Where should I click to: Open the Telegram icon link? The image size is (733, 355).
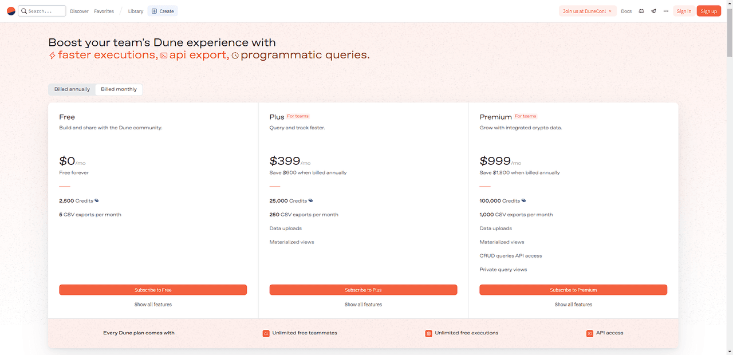click(653, 11)
